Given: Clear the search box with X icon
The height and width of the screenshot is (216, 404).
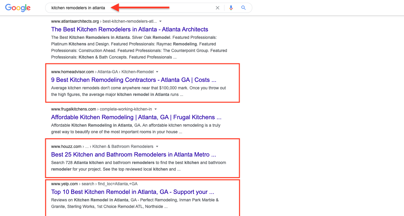Looking at the screenshot, I should tap(218, 8).
